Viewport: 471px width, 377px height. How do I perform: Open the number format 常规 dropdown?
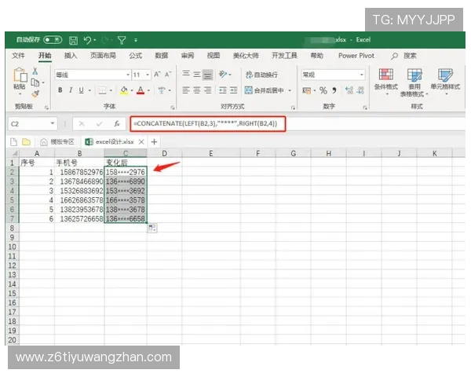point(362,75)
